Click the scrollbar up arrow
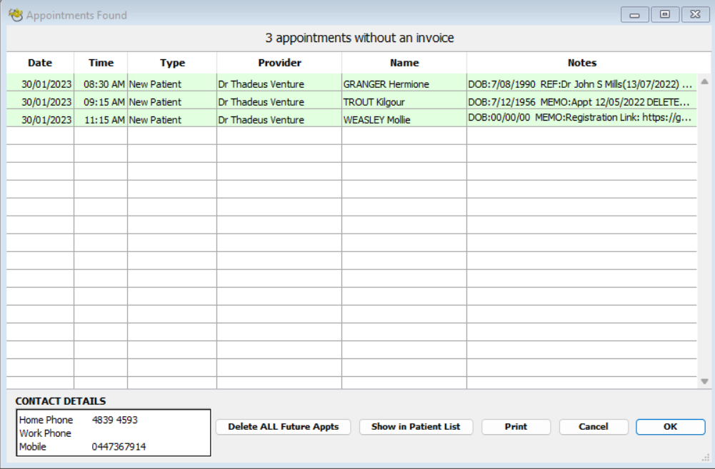This screenshot has width=715, height=469. point(703,81)
